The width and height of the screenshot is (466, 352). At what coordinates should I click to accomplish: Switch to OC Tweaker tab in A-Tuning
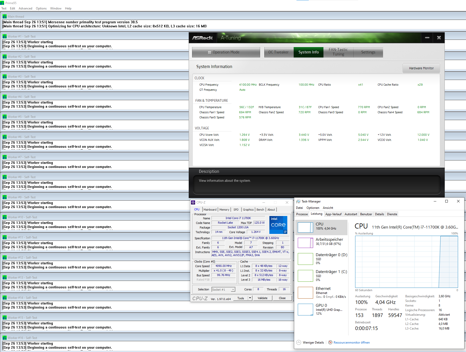point(279,52)
